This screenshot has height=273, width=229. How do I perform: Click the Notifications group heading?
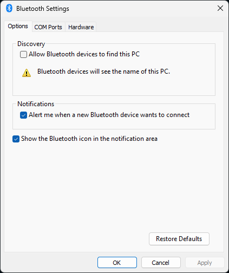[x=36, y=104]
